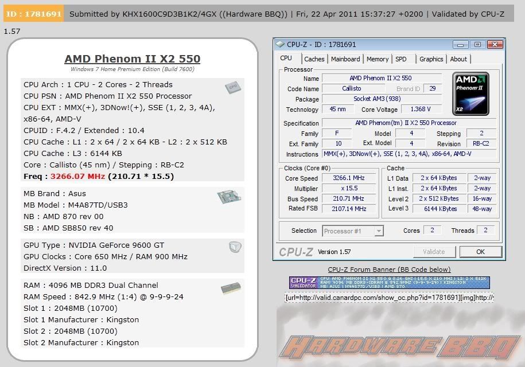The width and height of the screenshot is (525, 367).
Task: Click the AMD Phenom II logo image
Action: [470, 93]
